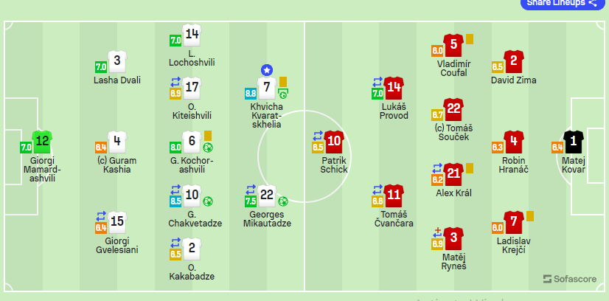Click Patrik Schick's number 10 shirt

click(x=334, y=140)
